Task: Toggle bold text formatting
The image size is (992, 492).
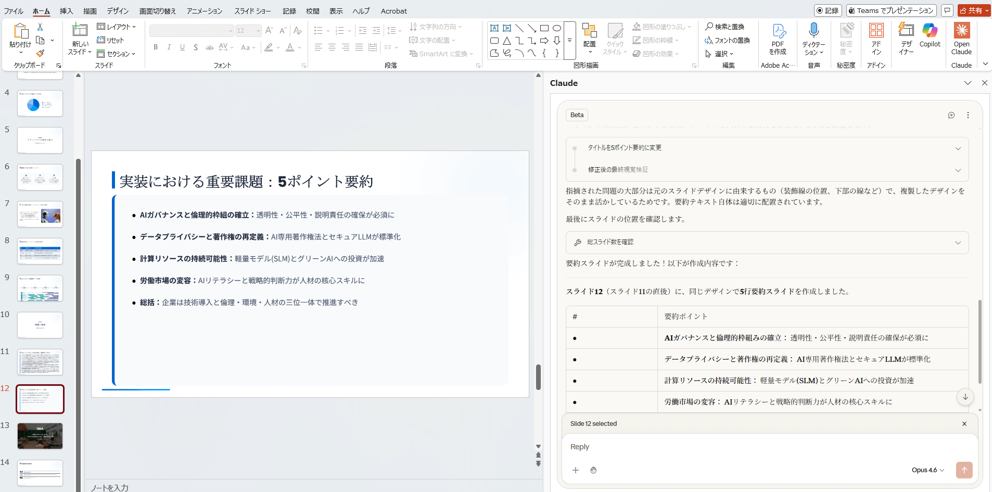Action: click(x=156, y=47)
